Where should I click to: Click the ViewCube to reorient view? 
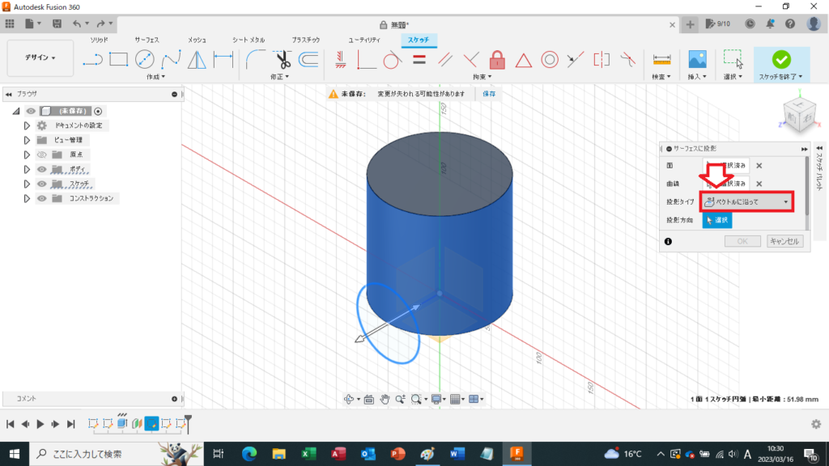point(797,116)
